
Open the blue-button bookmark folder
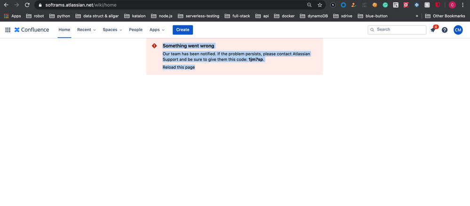373,16
